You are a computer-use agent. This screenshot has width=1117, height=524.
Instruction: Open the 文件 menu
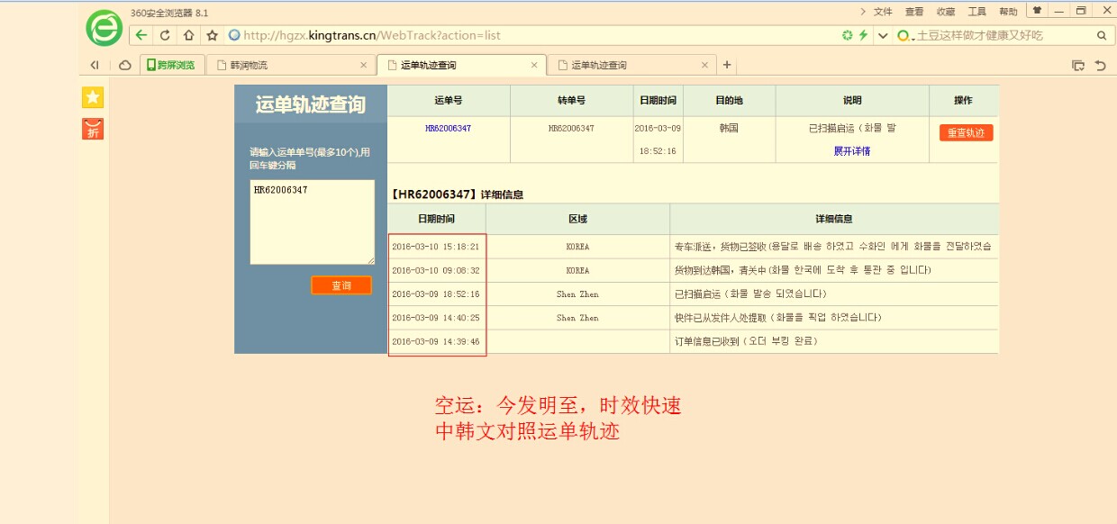(x=883, y=12)
